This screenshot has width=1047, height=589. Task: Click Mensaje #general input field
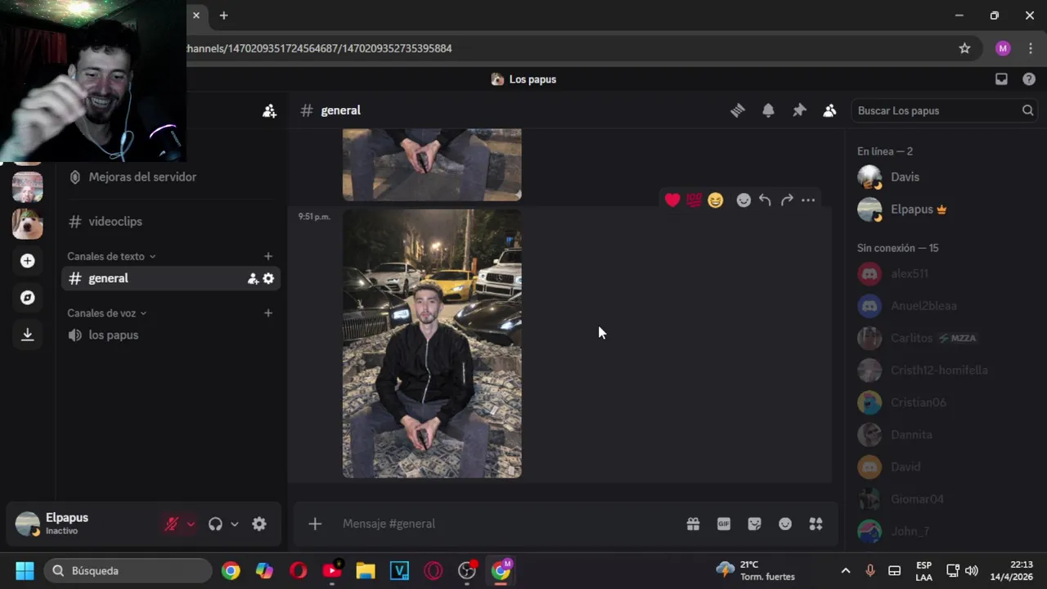tap(507, 524)
